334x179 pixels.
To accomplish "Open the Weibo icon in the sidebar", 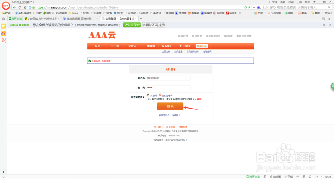I will 3,33.
